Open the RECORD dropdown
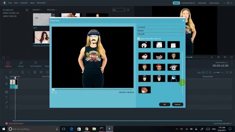This screenshot has width=235, height=132. pos(52,10)
